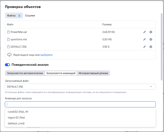
Task: Switch to the Ссылки tab
Action: pyautogui.click(x=30, y=16)
